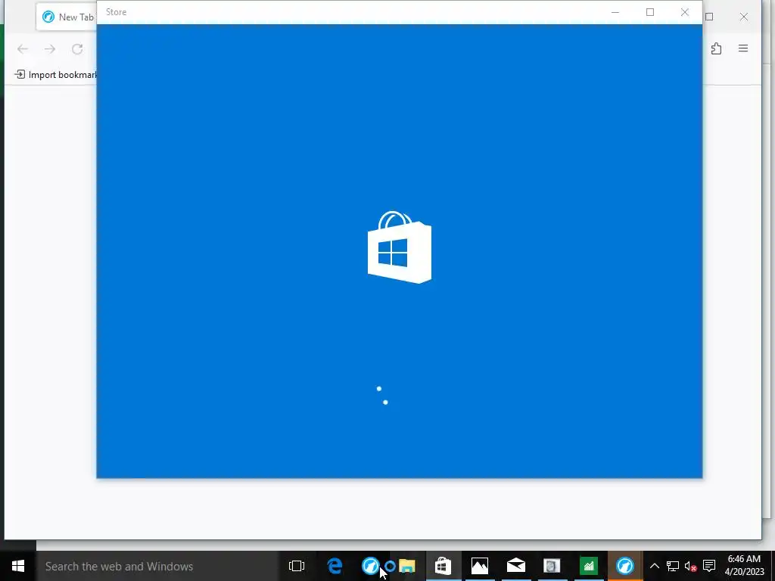The width and height of the screenshot is (775, 581).
Task: Open the Windows Start menu
Action: click(18, 566)
